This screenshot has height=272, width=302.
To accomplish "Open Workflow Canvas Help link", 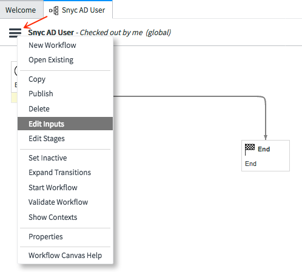I will pyautogui.click(x=65, y=256).
